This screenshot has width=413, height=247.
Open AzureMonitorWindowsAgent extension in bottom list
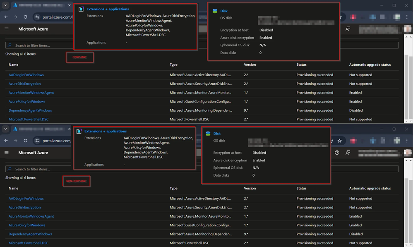click(31, 216)
